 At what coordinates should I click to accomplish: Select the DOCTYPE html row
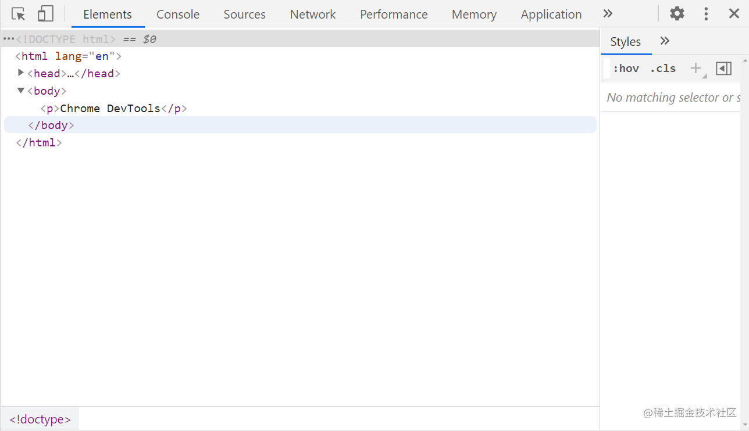(x=300, y=39)
